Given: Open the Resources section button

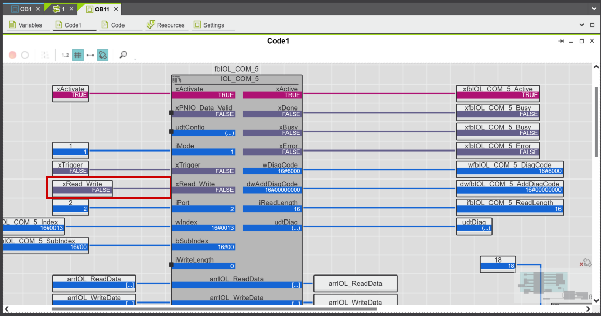Looking at the screenshot, I should (x=166, y=25).
